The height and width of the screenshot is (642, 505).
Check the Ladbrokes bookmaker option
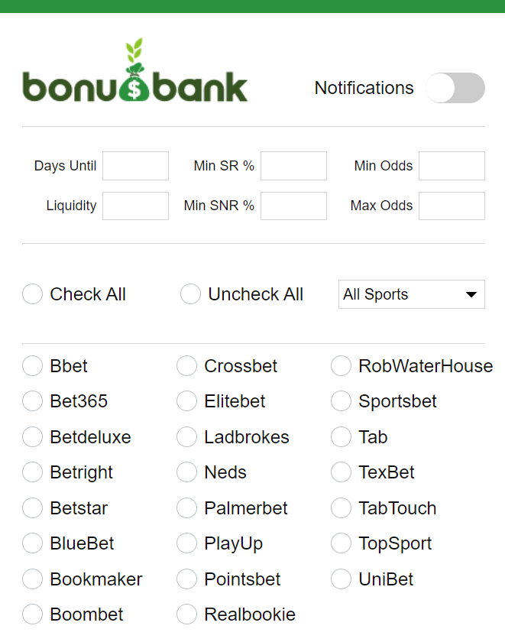(186, 437)
